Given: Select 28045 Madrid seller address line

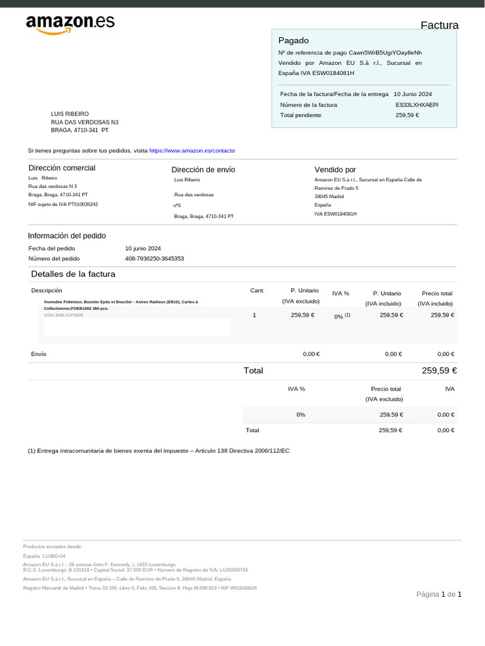Looking at the screenshot, I should tap(329, 197).
